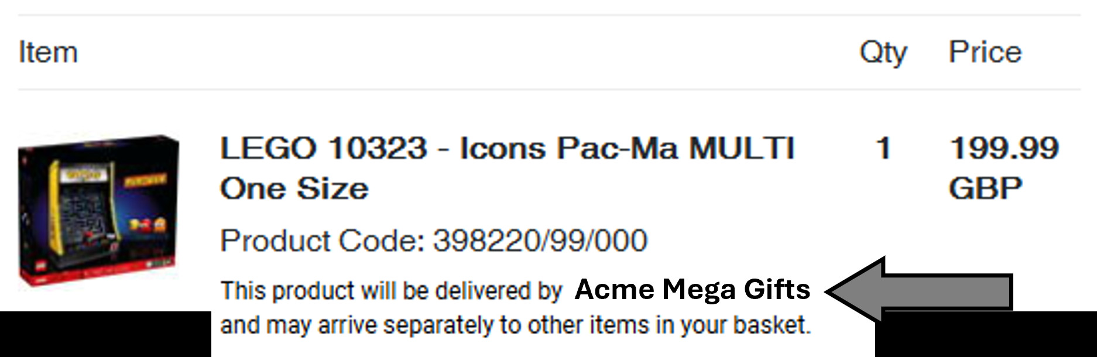Image resolution: width=1097 pixels, height=357 pixels.
Task: Click the Item column header
Action: coord(48,52)
